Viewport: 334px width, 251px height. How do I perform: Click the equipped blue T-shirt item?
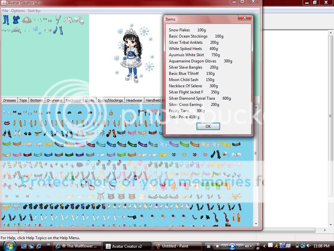pos(16,20)
